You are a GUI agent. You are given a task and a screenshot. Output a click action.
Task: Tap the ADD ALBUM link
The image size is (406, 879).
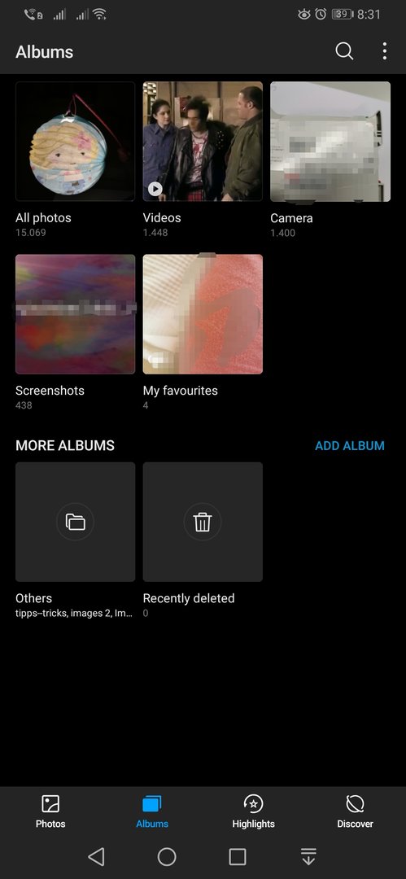pyautogui.click(x=350, y=446)
